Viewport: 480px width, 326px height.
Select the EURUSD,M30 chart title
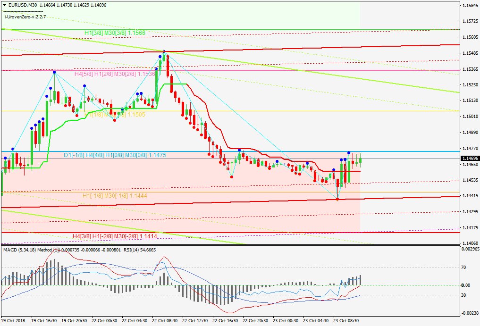click(x=23, y=5)
